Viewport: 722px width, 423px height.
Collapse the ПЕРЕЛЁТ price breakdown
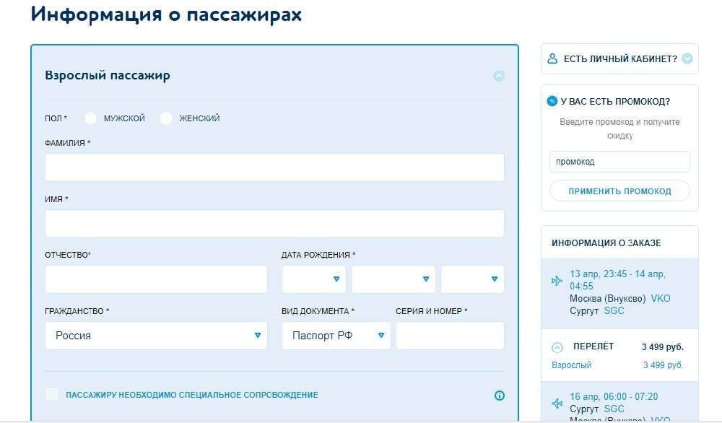coord(557,347)
